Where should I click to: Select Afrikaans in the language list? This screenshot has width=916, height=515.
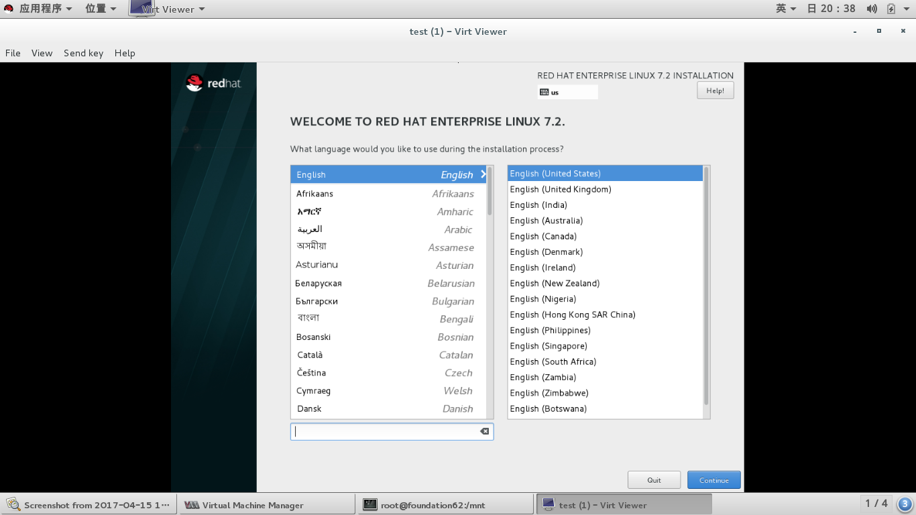(389, 194)
